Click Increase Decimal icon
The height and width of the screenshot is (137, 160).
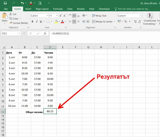(135, 21)
